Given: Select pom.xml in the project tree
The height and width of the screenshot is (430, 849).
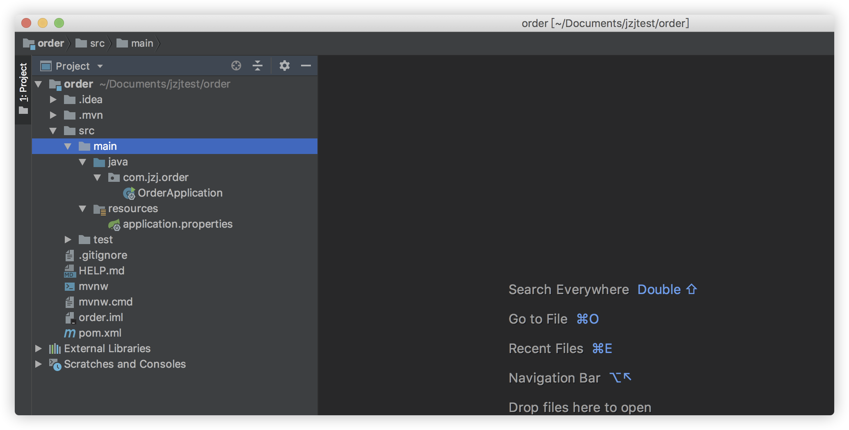Looking at the screenshot, I should tap(100, 333).
